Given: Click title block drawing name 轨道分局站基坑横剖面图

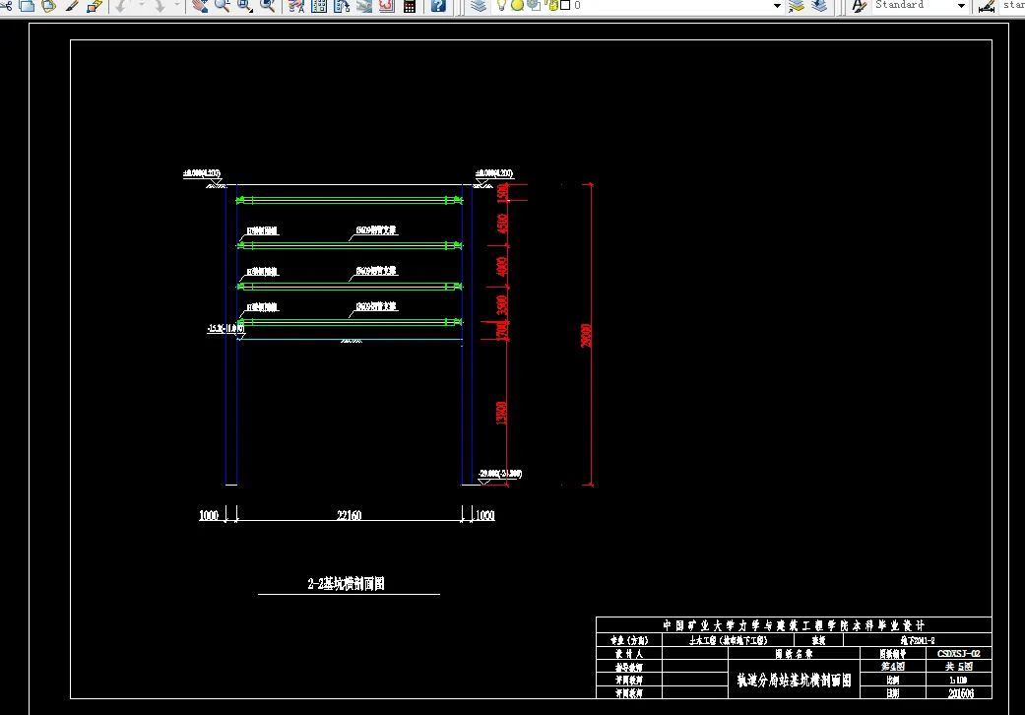Looking at the screenshot, I should click(x=795, y=681).
